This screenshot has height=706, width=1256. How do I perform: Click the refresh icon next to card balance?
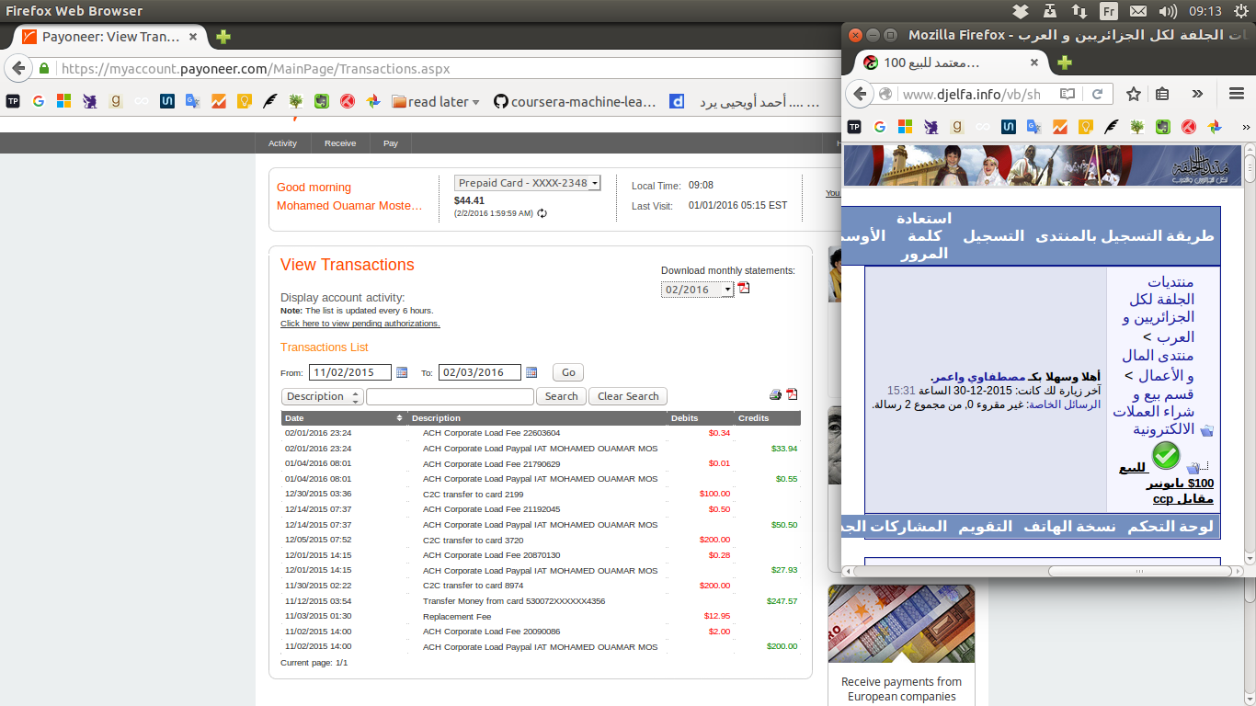pyautogui.click(x=542, y=213)
